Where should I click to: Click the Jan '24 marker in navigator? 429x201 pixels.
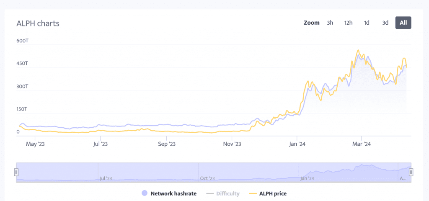307,178
